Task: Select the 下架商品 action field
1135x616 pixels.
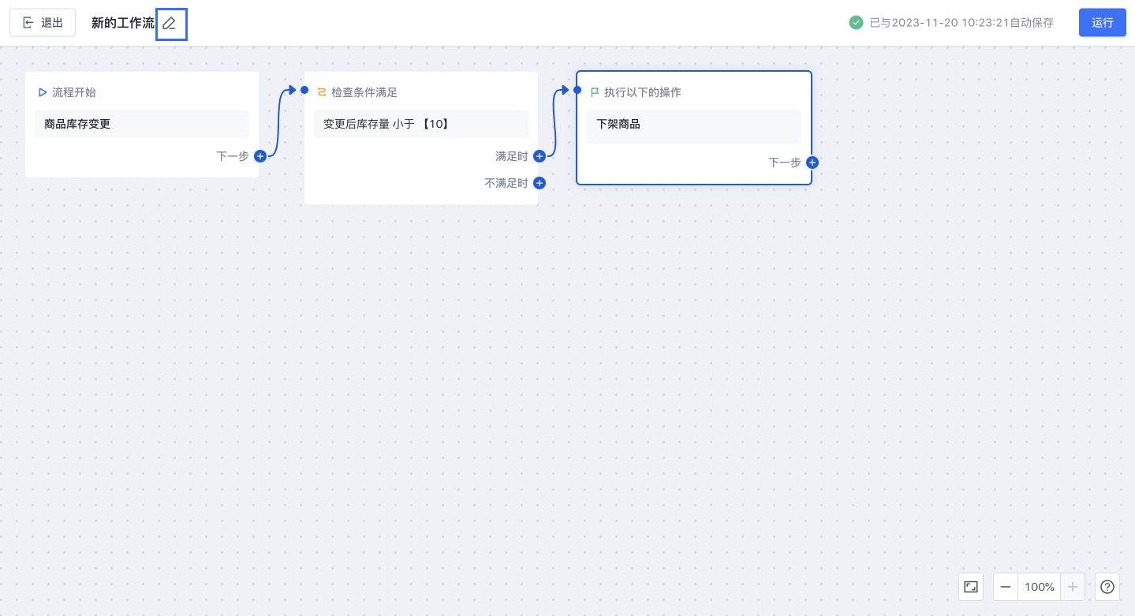Action: (694, 126)
